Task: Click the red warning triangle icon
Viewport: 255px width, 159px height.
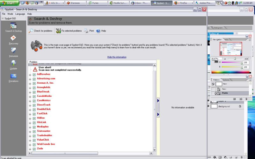Action: click(x=35, y=69)
